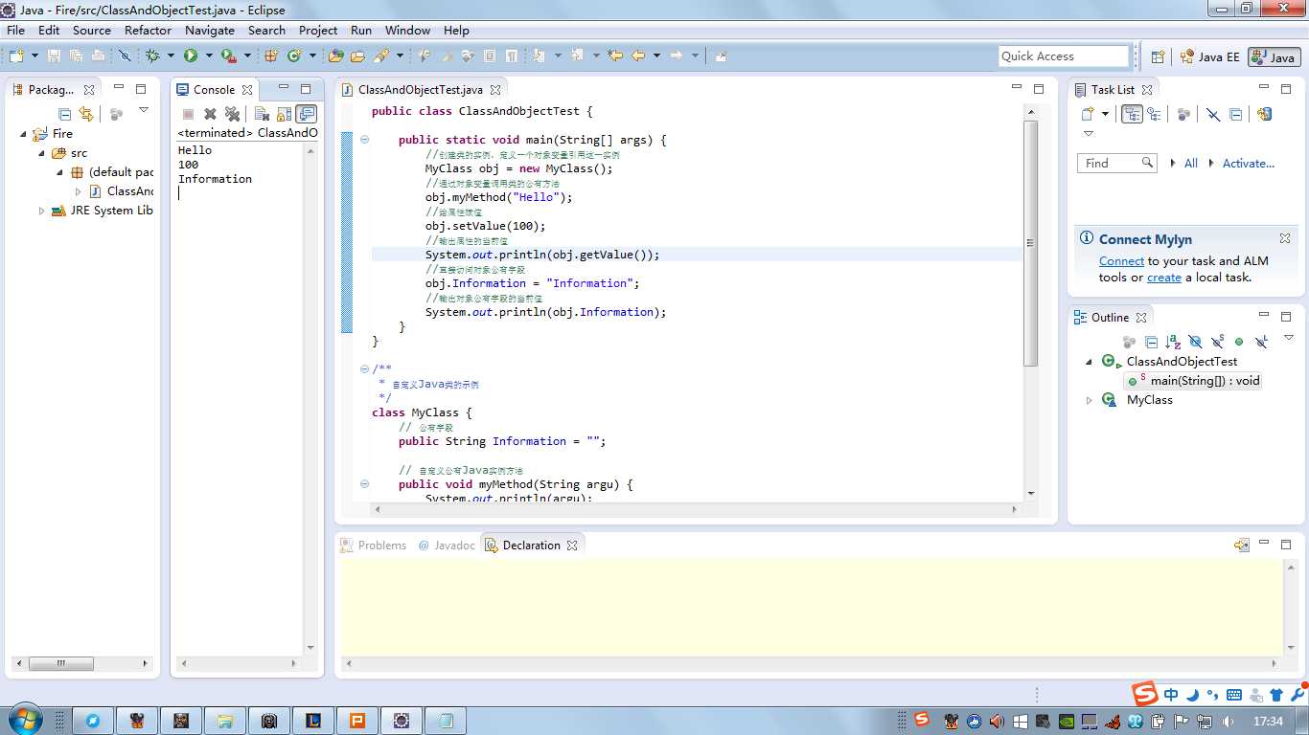Open the Outline view menu triangle

pos(1289,338)
